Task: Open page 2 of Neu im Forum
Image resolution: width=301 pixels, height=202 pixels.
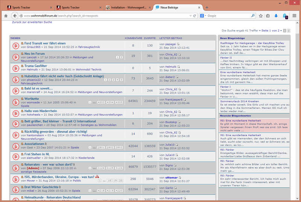Action: tap(121, 57)
